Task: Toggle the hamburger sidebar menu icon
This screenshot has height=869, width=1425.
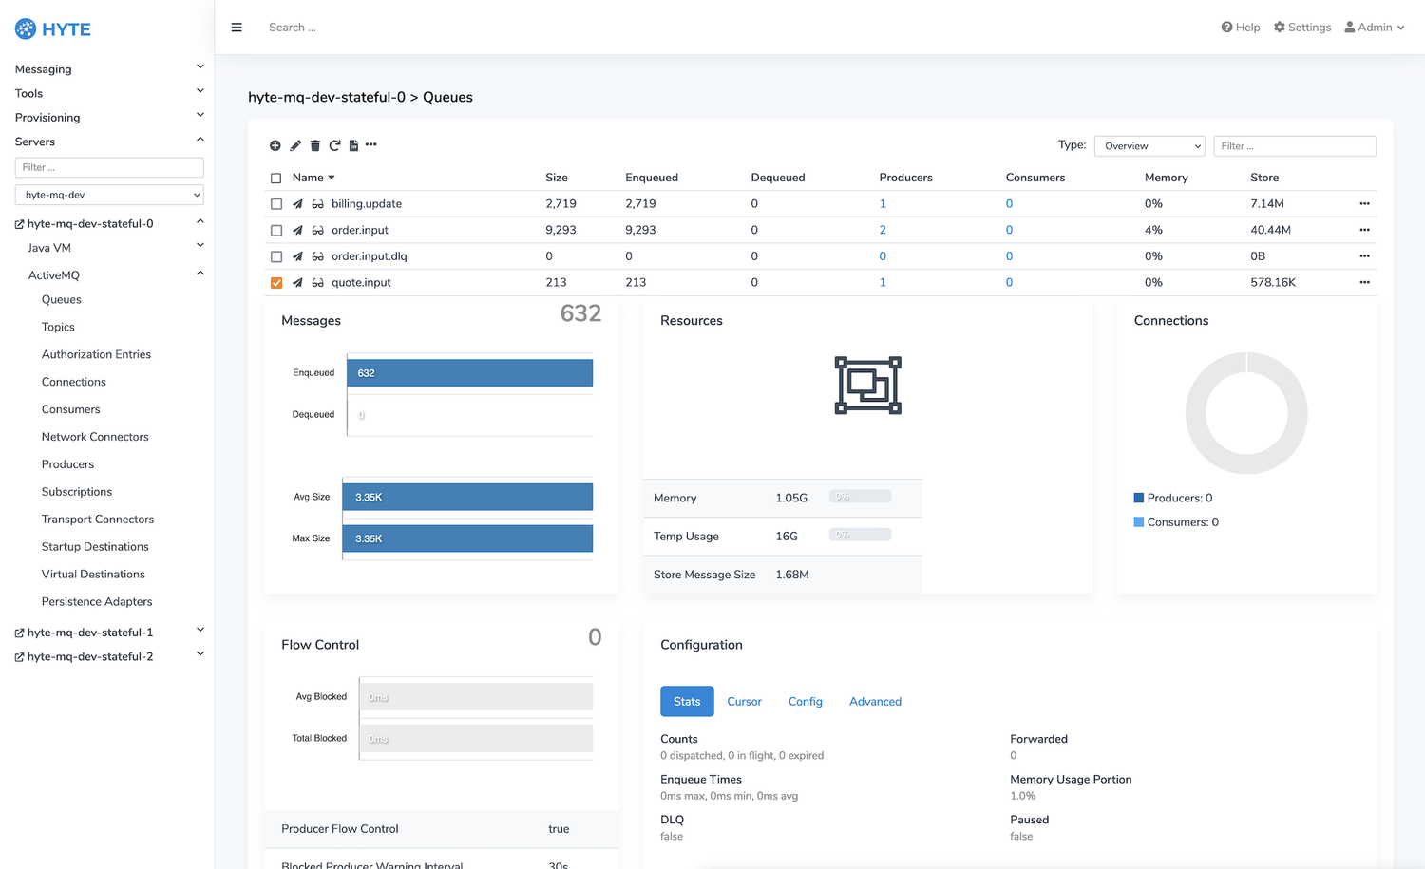Action: (x=237, y=28)
